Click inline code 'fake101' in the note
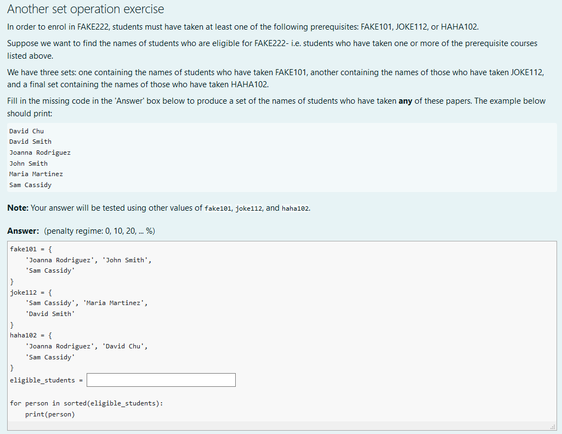 pos(218,208)
